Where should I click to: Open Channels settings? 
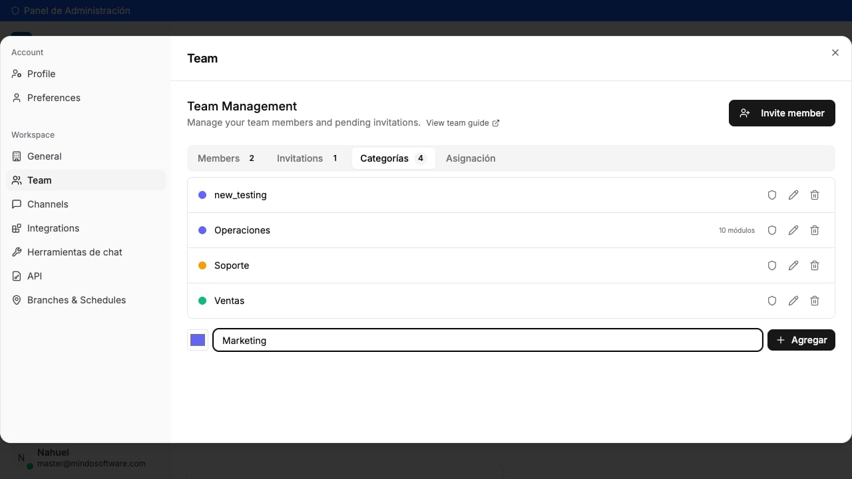[86, 204]
